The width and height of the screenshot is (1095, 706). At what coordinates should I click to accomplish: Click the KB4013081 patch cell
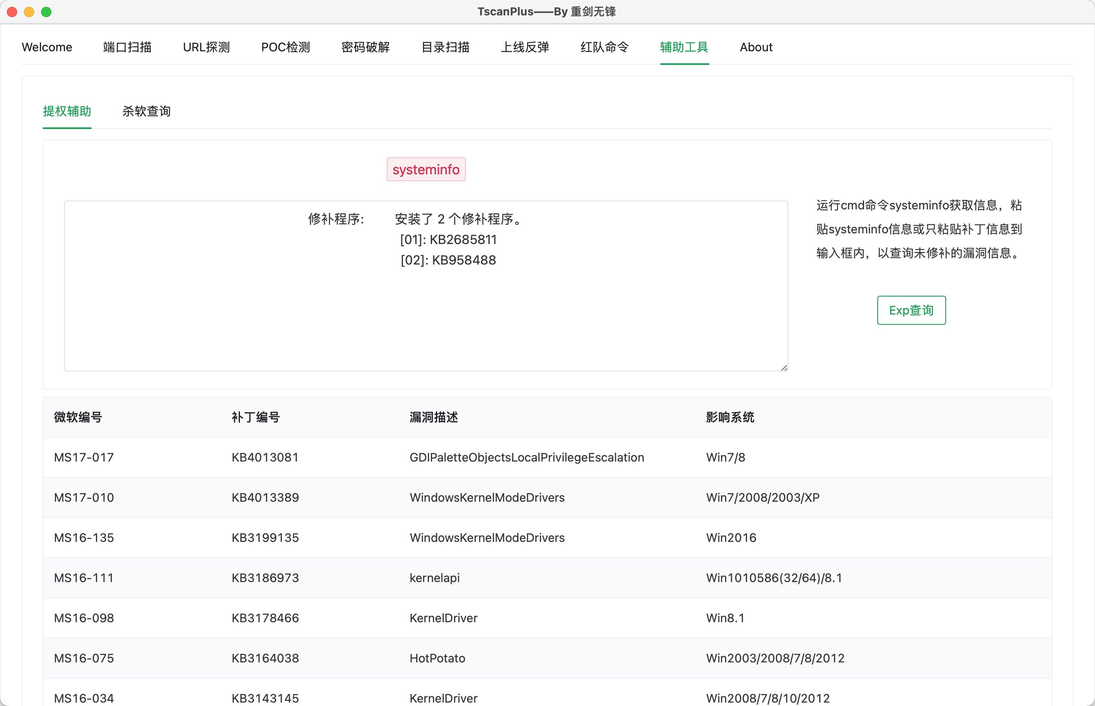[x=265, y=457]
